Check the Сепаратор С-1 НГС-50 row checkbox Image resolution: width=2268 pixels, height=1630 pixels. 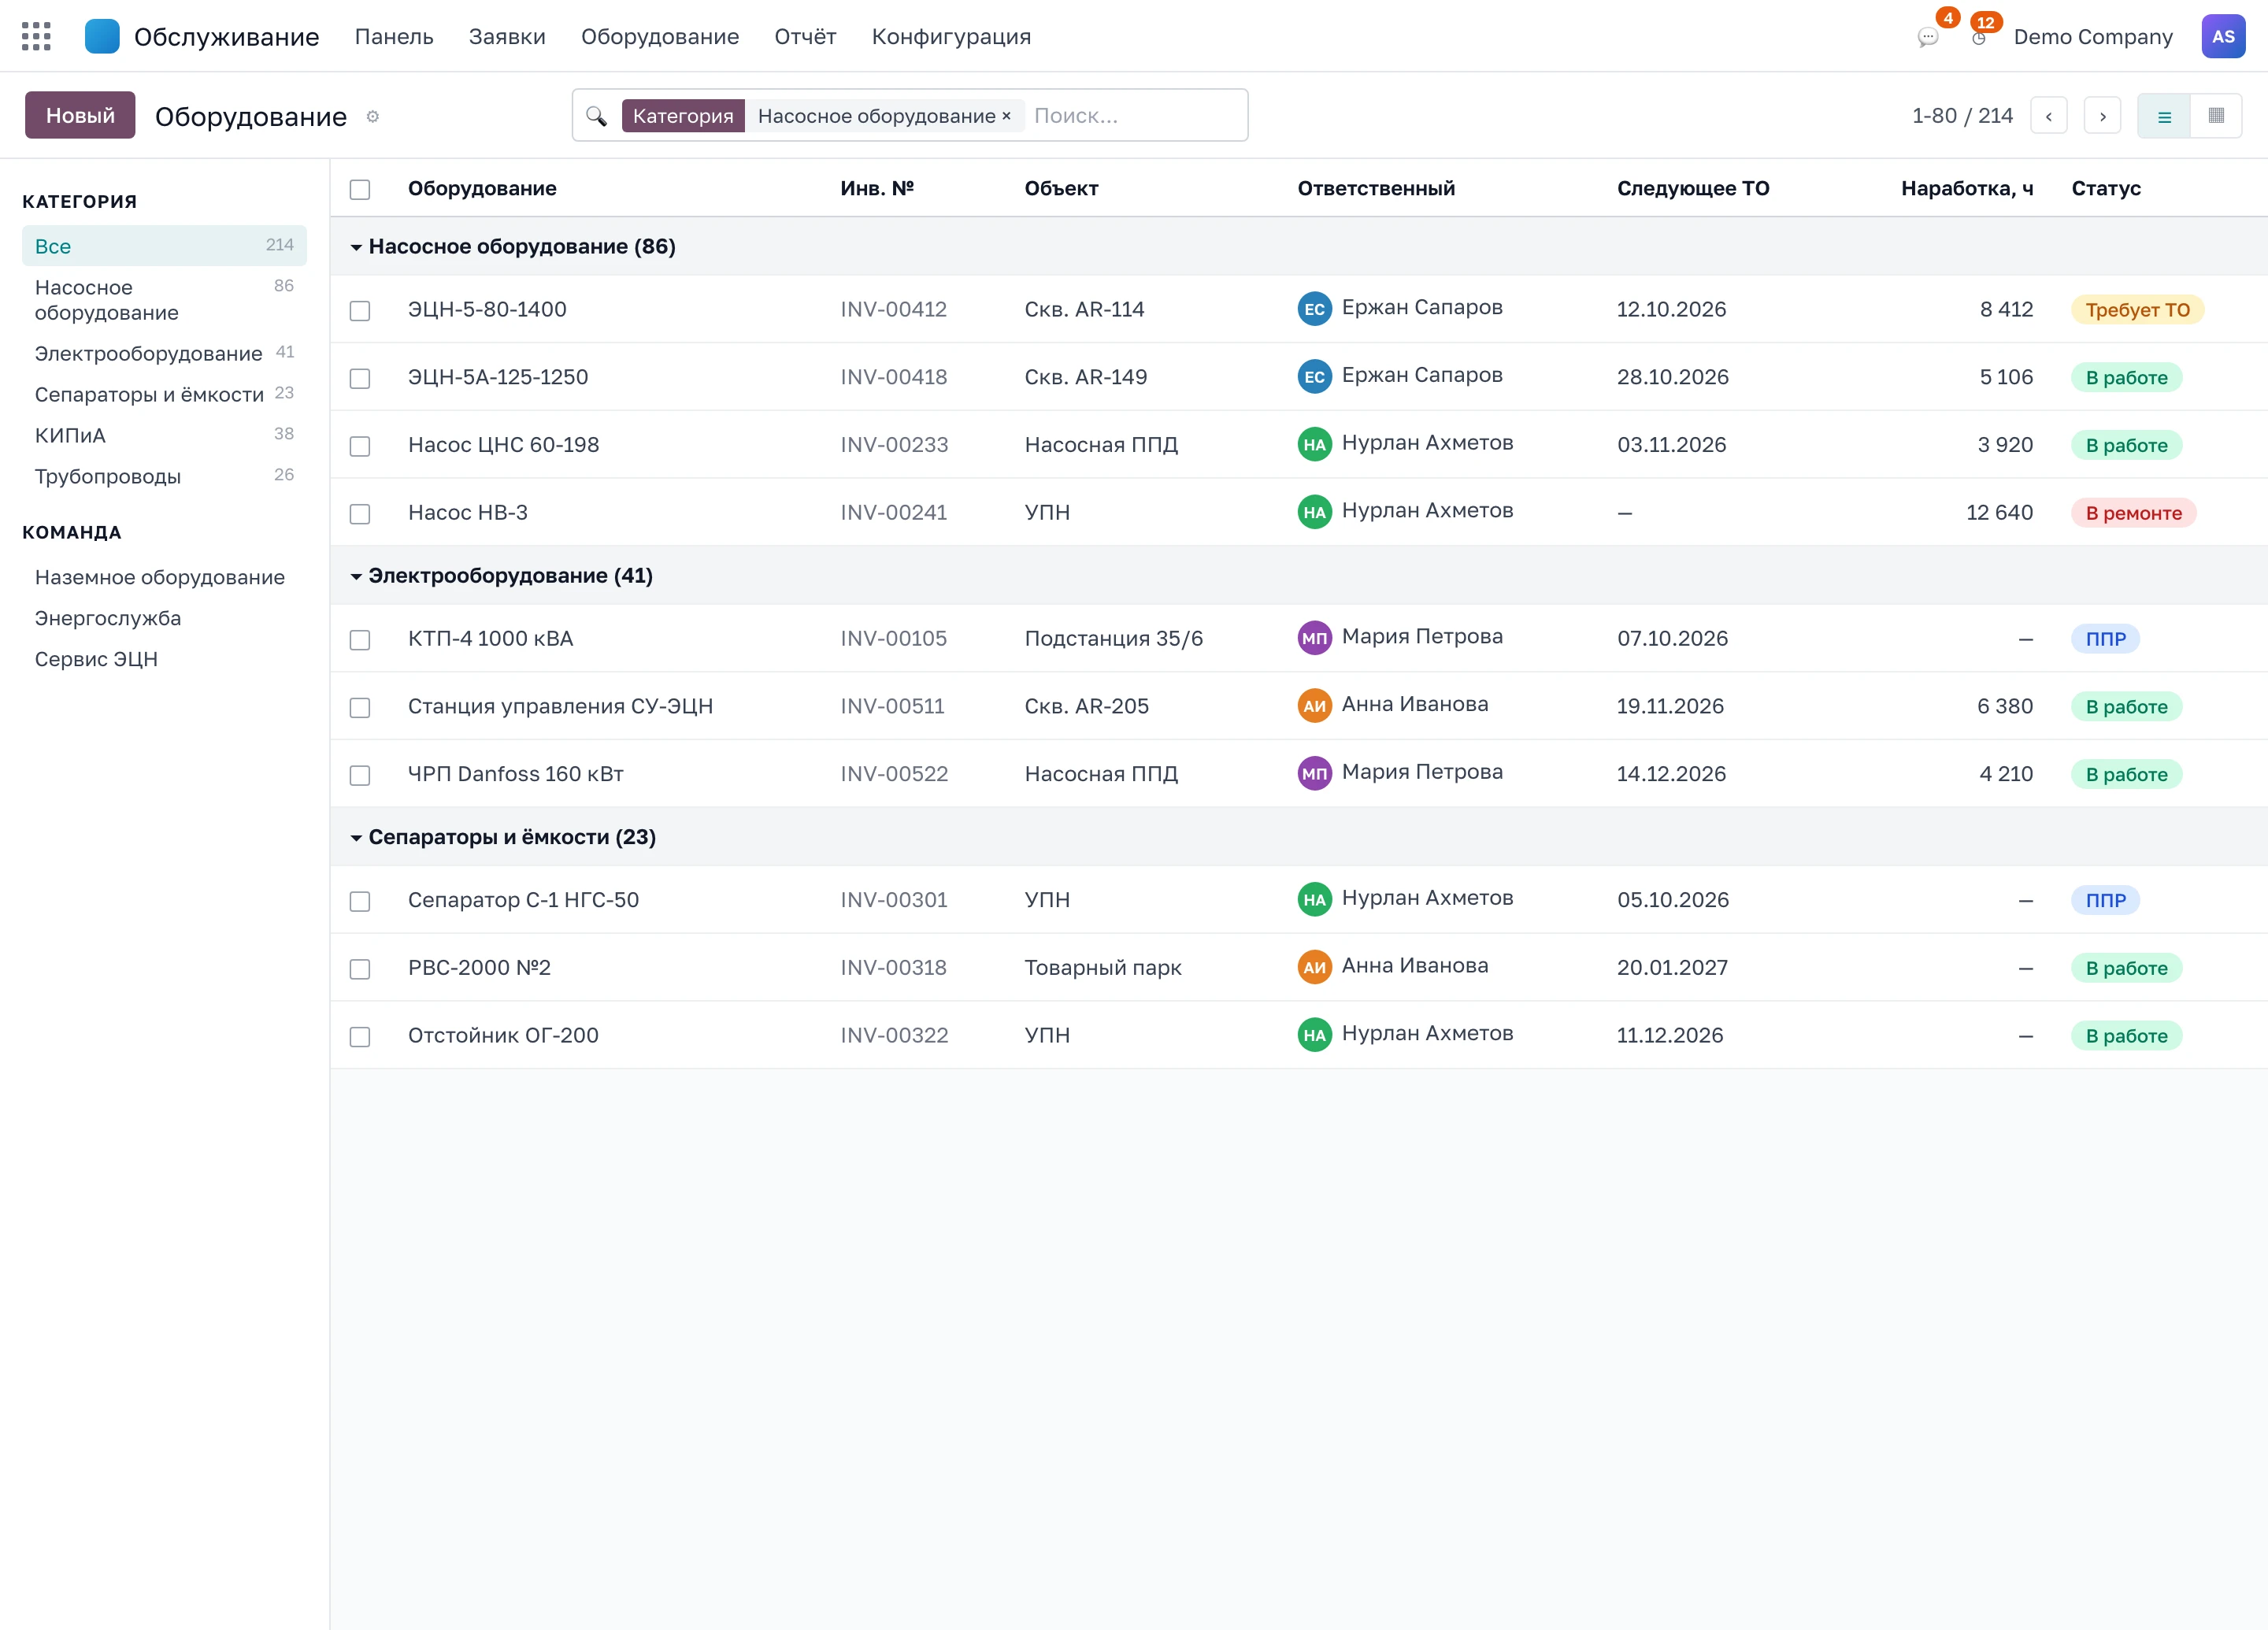(360, 901)
